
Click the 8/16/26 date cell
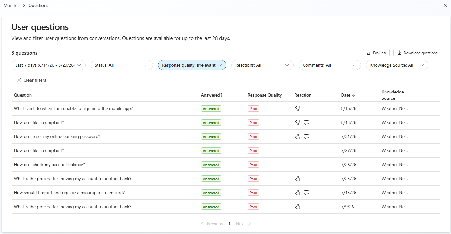[349, 108]
